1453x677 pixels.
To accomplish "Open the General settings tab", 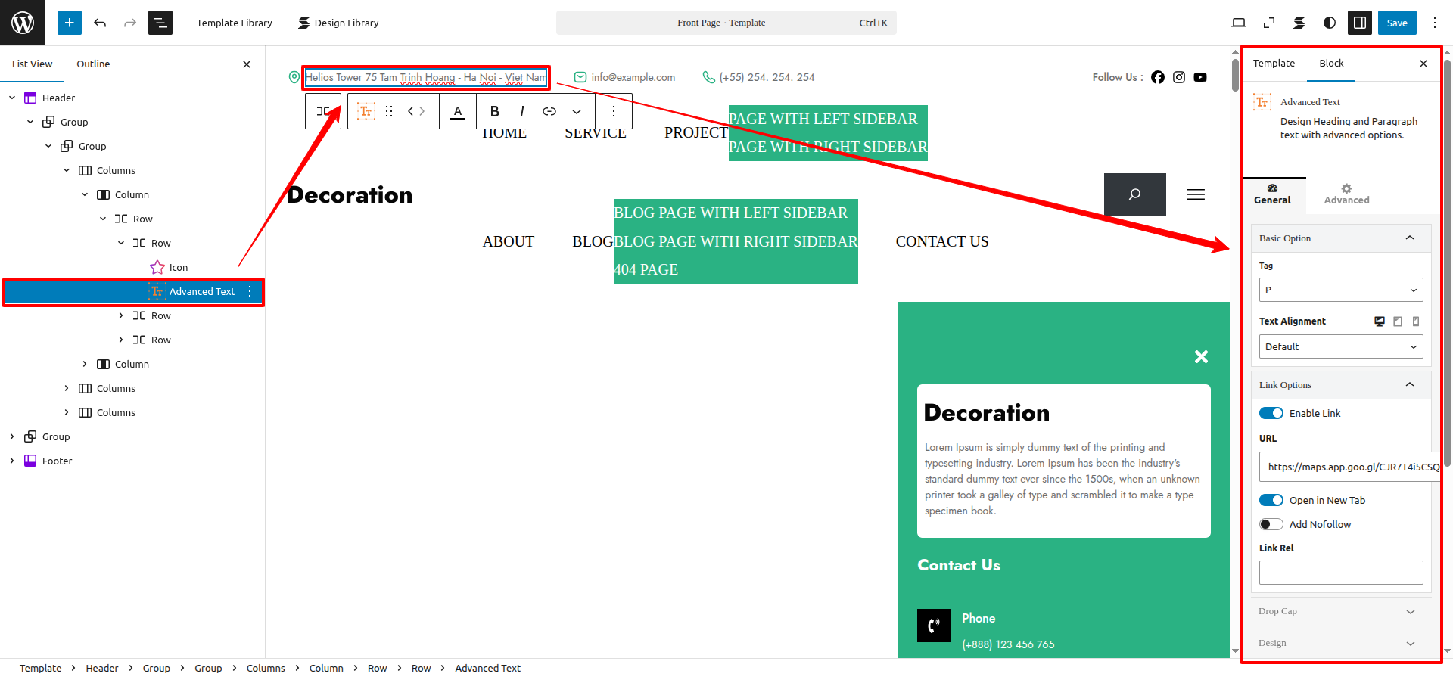I will point(1272,194).
